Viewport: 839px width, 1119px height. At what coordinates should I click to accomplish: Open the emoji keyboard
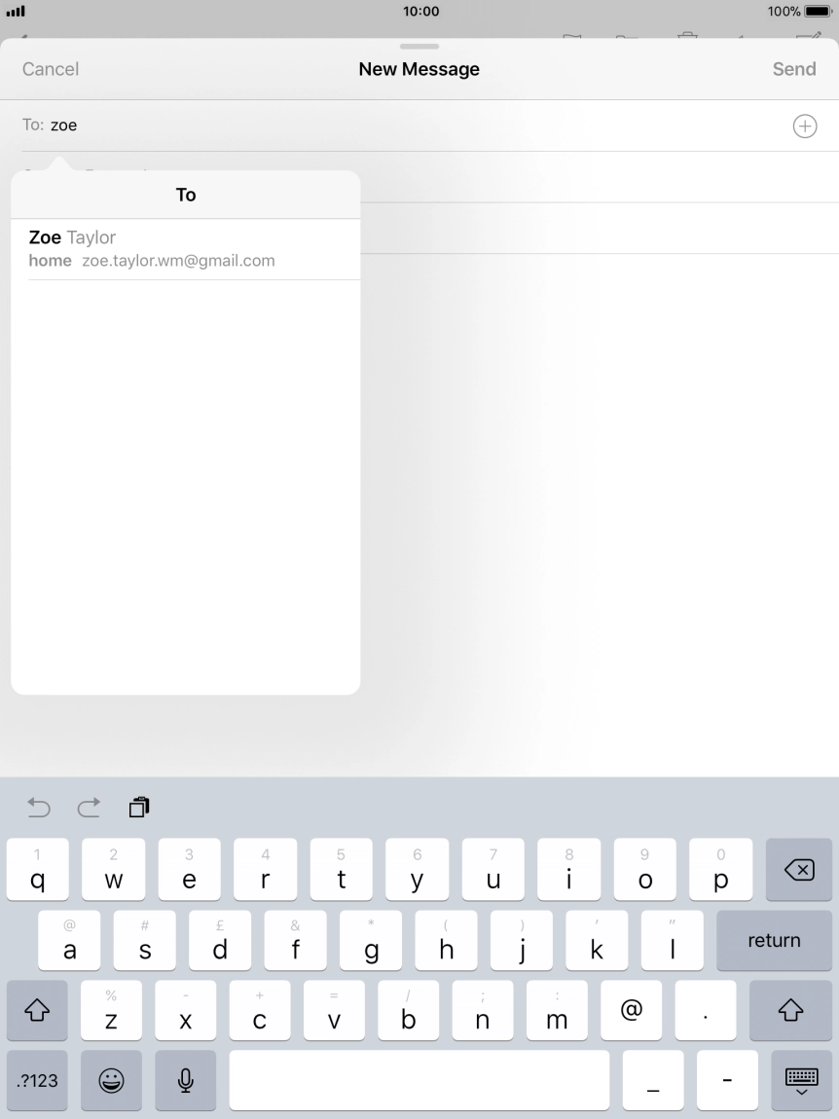(112, 1080)
